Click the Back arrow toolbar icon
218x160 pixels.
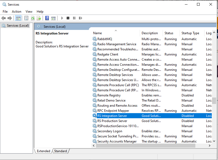coord(4,18)
